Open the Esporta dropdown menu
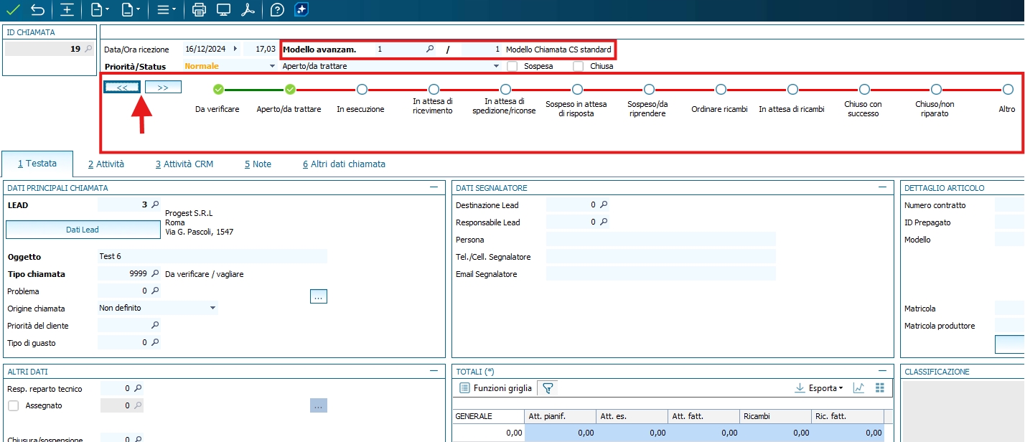This screenshot has height=442, width=1025. point(819,388)
